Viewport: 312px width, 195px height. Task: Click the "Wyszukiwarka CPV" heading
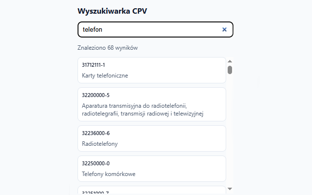112,11
